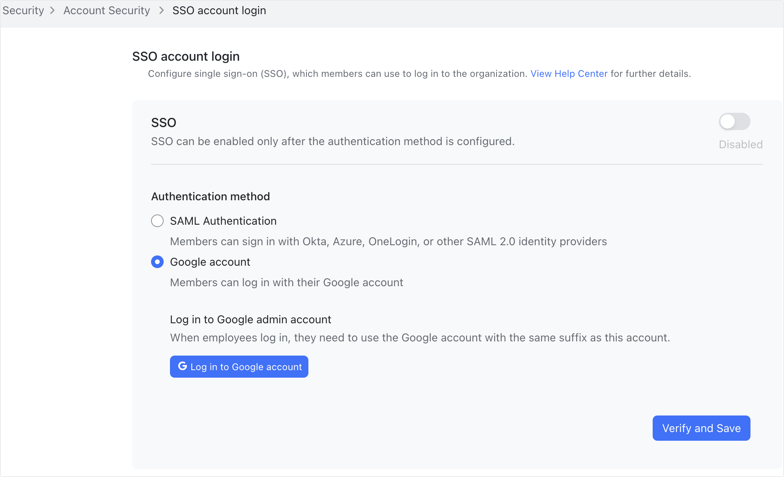Click the SSO account login page title
Viewport: 784px width, 477px height.
coord(185,56)
